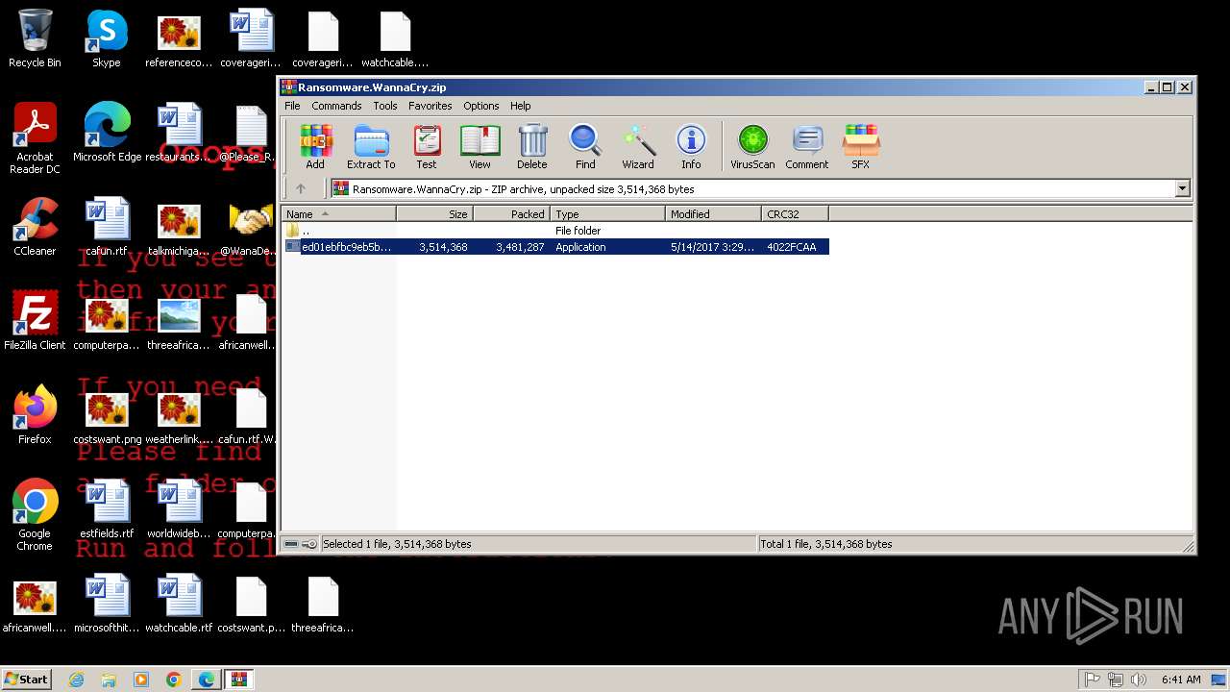
Task: Sort by Modified column header
Action: pos(713,214)
